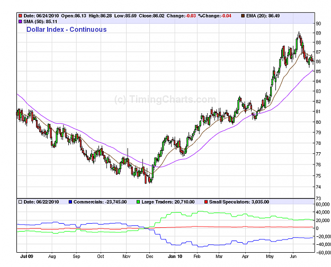
Task: Click the 'Date: 06/22/2010' text in lower panel
Action: tap(41, 202)
